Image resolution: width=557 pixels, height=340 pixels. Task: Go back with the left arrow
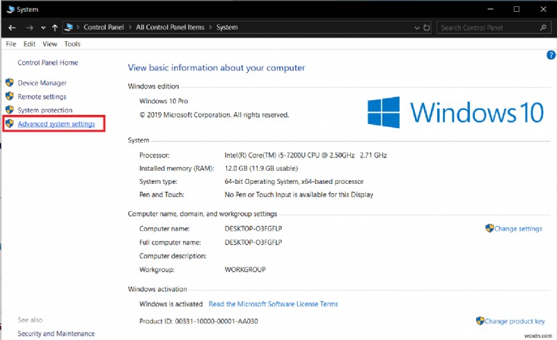(x=12, y=28)
